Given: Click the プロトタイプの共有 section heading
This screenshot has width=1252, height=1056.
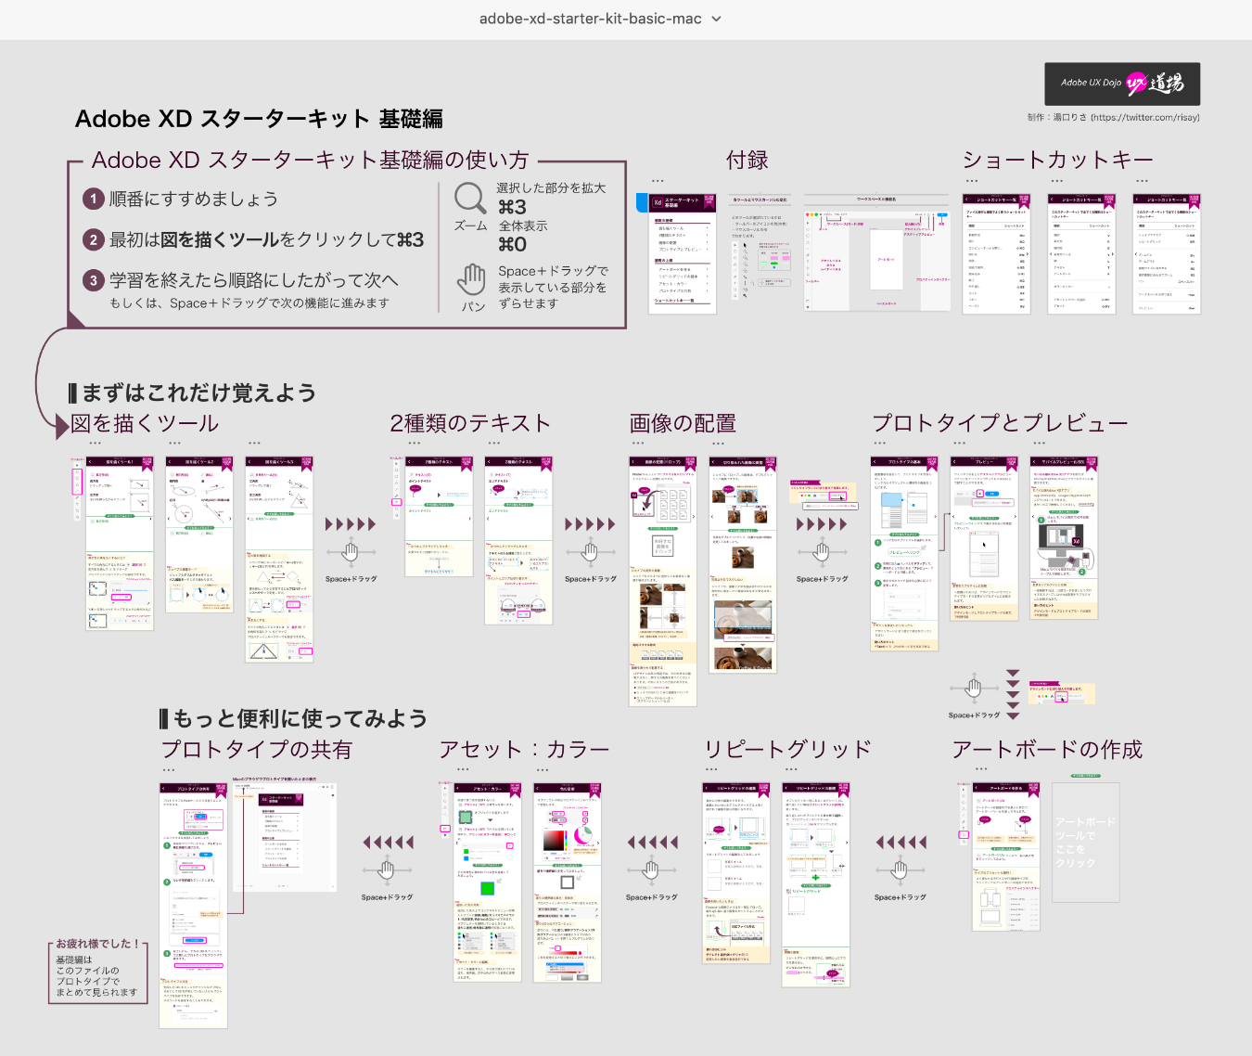Looking at the screenshot, I should [x=257, y=750].
